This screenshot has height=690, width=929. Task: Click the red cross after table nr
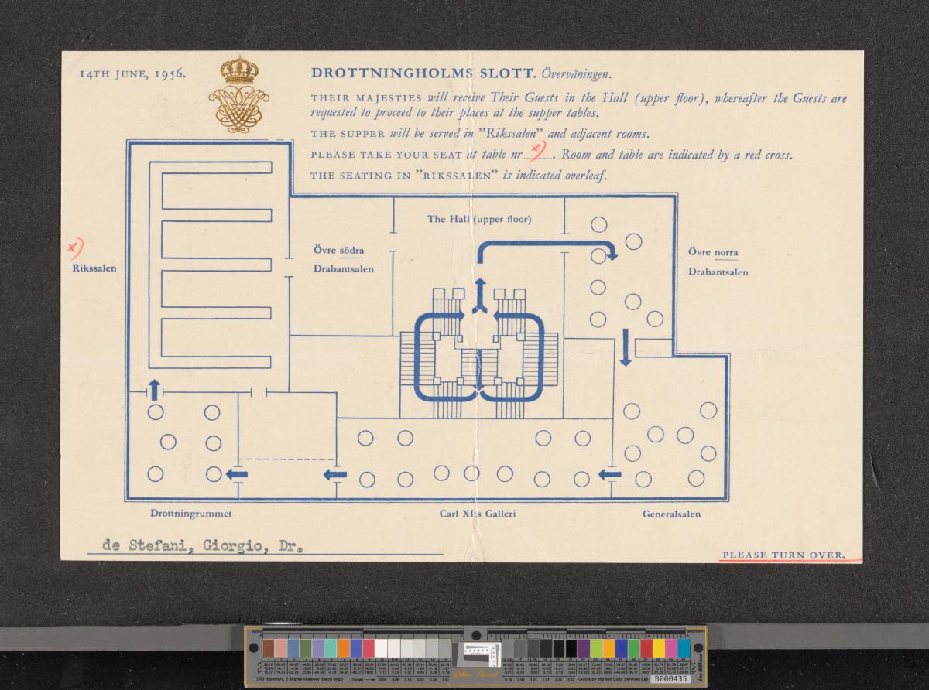pos(536,151)
